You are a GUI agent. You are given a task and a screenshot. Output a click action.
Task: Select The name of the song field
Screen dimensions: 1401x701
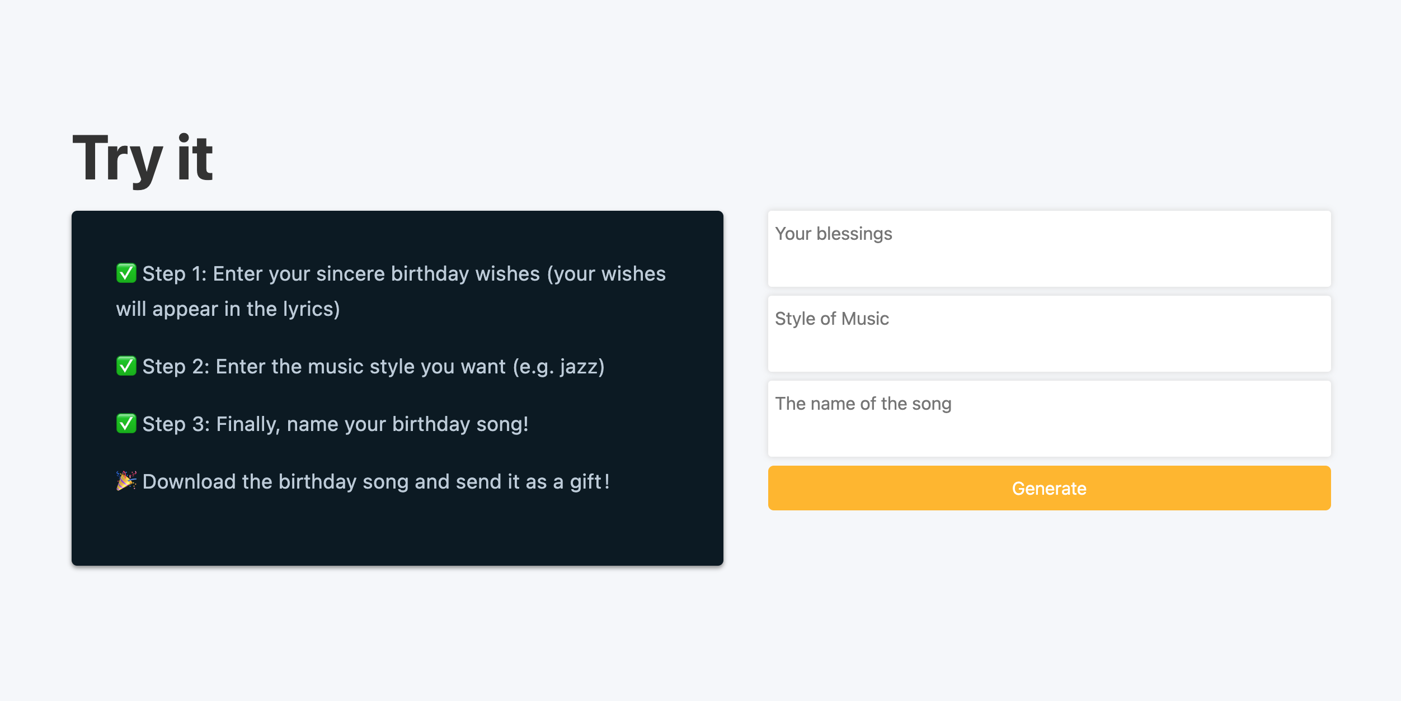pyautogui.click(x=1049, y=419)
